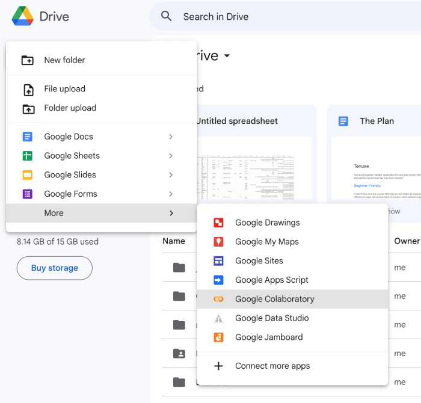Screen dimensions: 421x403
Task: Click the Google My Maps pin icon
Action: [218, 242]
